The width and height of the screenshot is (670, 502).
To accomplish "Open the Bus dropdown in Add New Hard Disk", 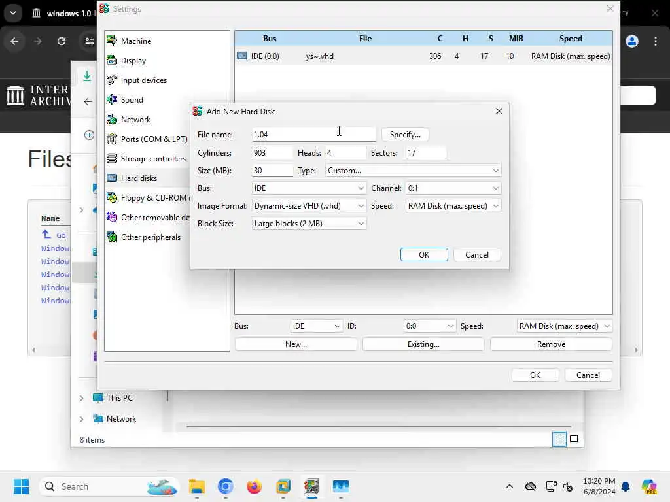I will (309, 188).
